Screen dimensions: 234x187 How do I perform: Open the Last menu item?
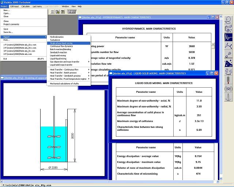pyautogui.click(x=37, y=6)
